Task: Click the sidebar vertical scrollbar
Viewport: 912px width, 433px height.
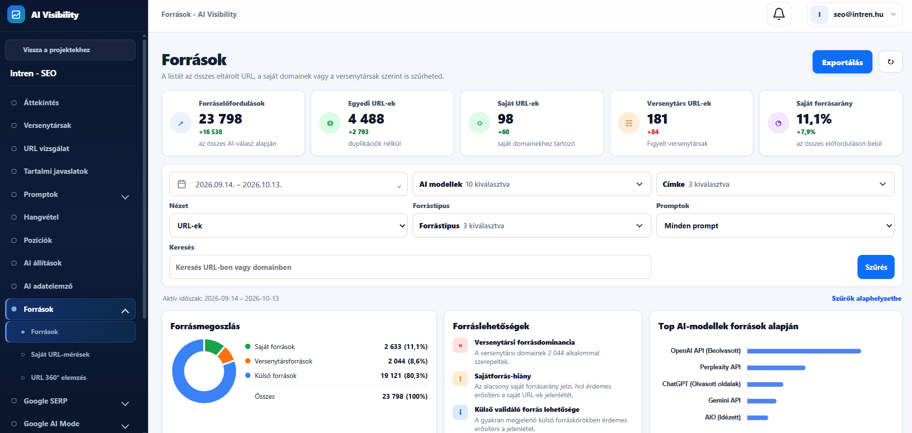Action: 144,179
